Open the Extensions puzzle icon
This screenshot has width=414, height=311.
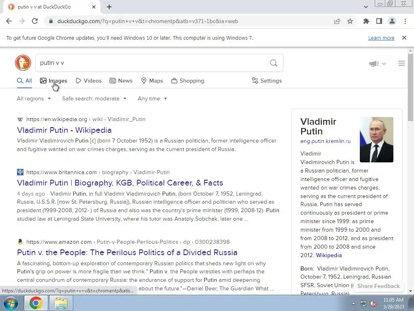click(x=366, y=21)
